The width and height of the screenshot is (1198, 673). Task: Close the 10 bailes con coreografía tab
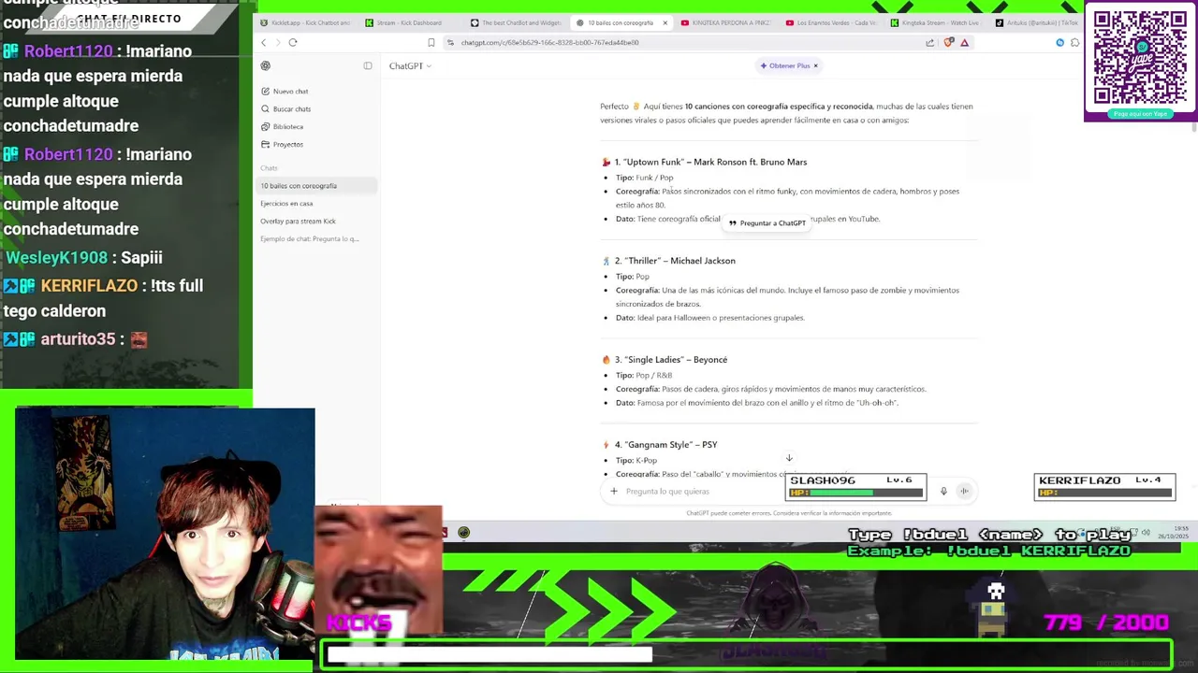pyautogui.click(x=665, y=22)
